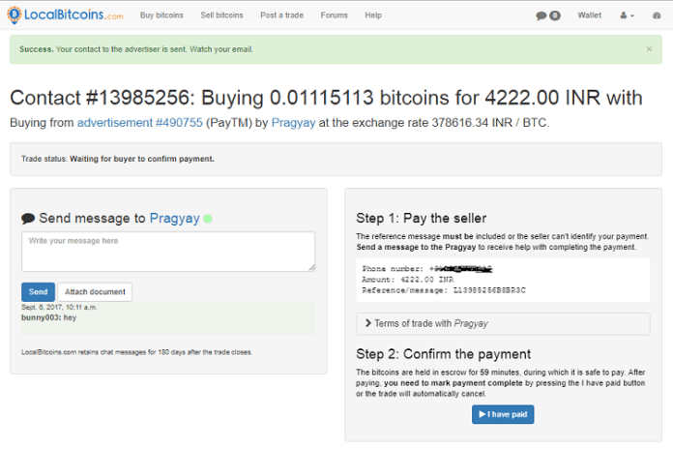Select the bunny003: hey chat message
The width and height of the screenshot is (673, 449).
[49, 317]
